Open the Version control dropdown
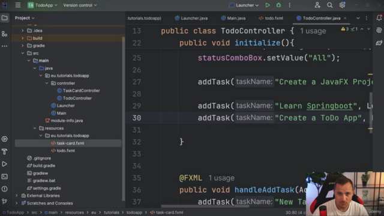 point(80,5)
